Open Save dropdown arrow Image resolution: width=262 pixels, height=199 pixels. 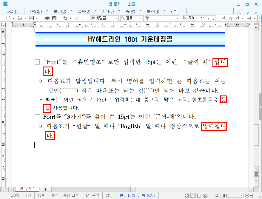pyautogui.click(x=37, y=18)
